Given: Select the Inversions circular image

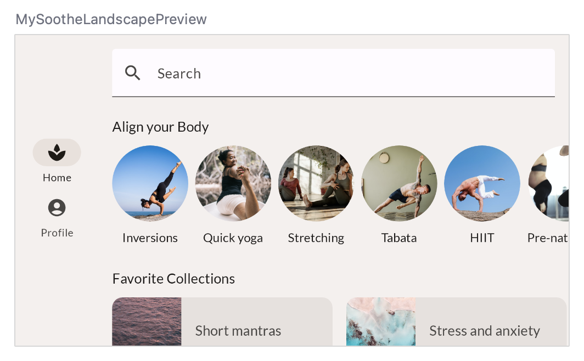Looking at the screenshot, I should tap(150, 183).
